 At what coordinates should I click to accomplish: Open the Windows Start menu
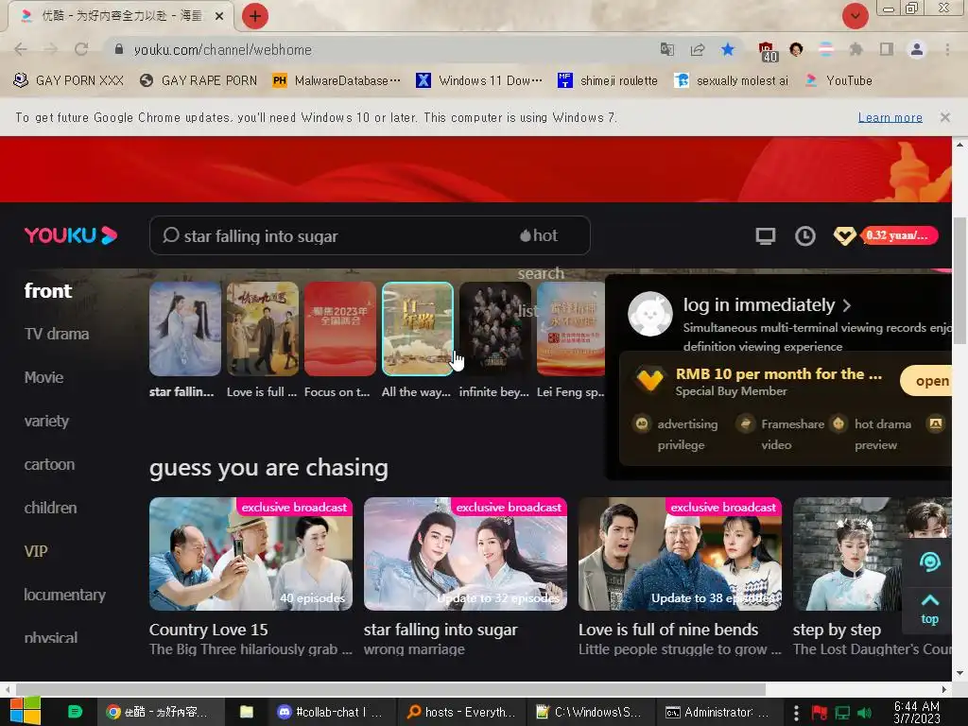pyautogui.click(x=26, y=712)
